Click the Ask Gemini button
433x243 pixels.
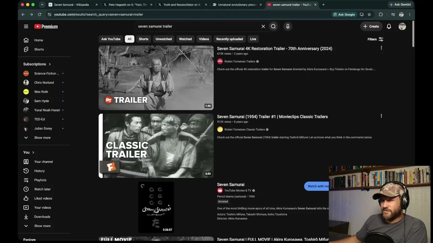point(400,5)
